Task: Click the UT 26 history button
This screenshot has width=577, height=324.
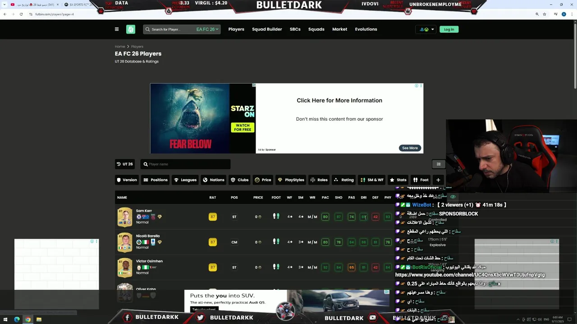Action: tap(125, 164)
